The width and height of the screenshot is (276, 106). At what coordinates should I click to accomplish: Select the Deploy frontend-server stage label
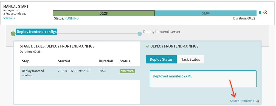(x=162, y=32)
